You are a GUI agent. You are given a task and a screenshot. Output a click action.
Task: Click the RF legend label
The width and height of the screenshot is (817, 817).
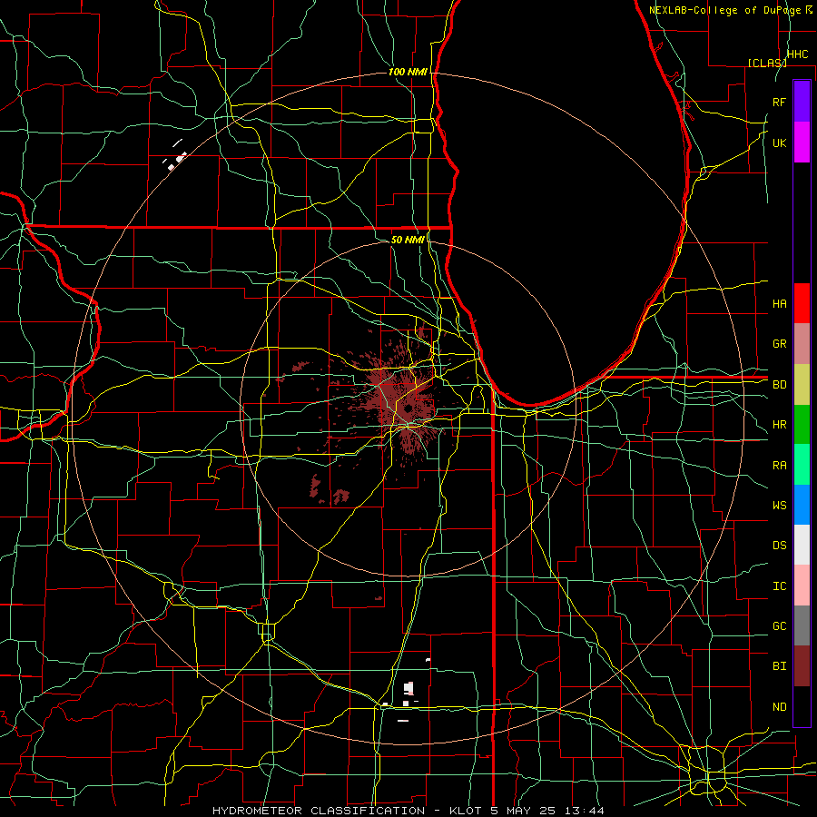pos(779,102)
